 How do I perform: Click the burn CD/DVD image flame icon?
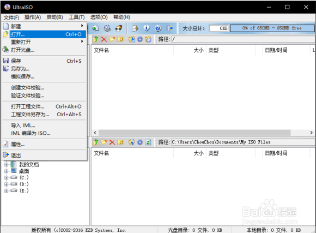pyautogui.click(x=119, y=28)
